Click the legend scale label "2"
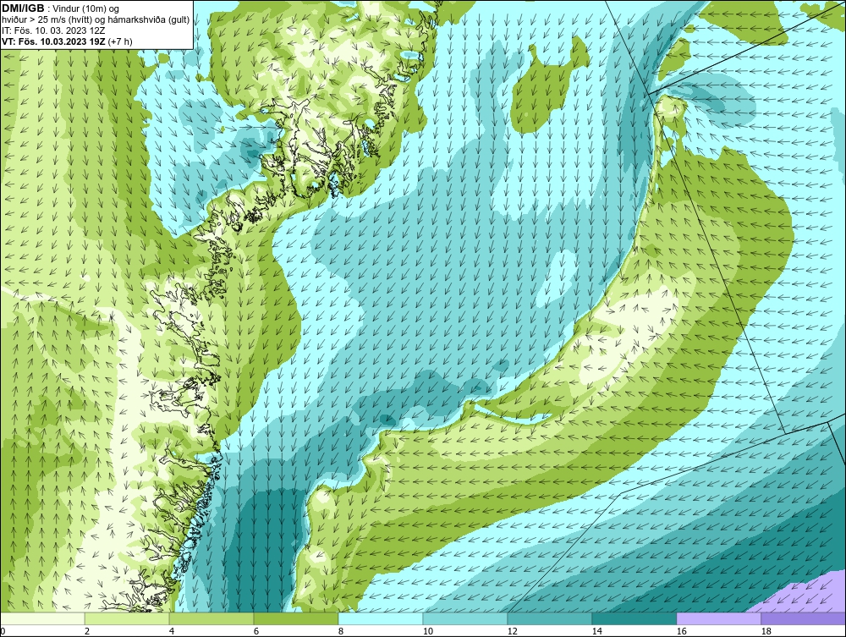Viewport: 846px width, 637px height. click(87, 631)
